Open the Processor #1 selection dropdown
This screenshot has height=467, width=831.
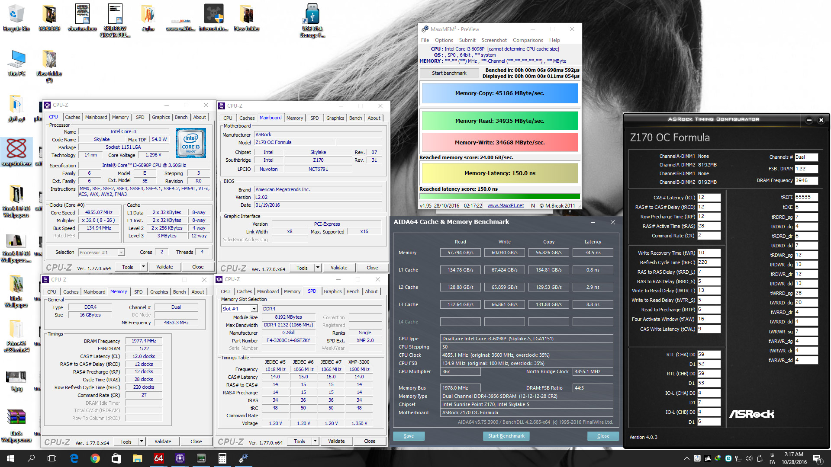point(102,252)
